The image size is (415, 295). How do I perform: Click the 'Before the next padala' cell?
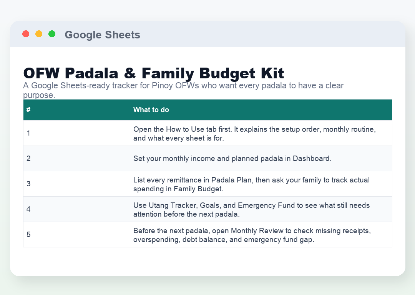(x=261, y=234)
